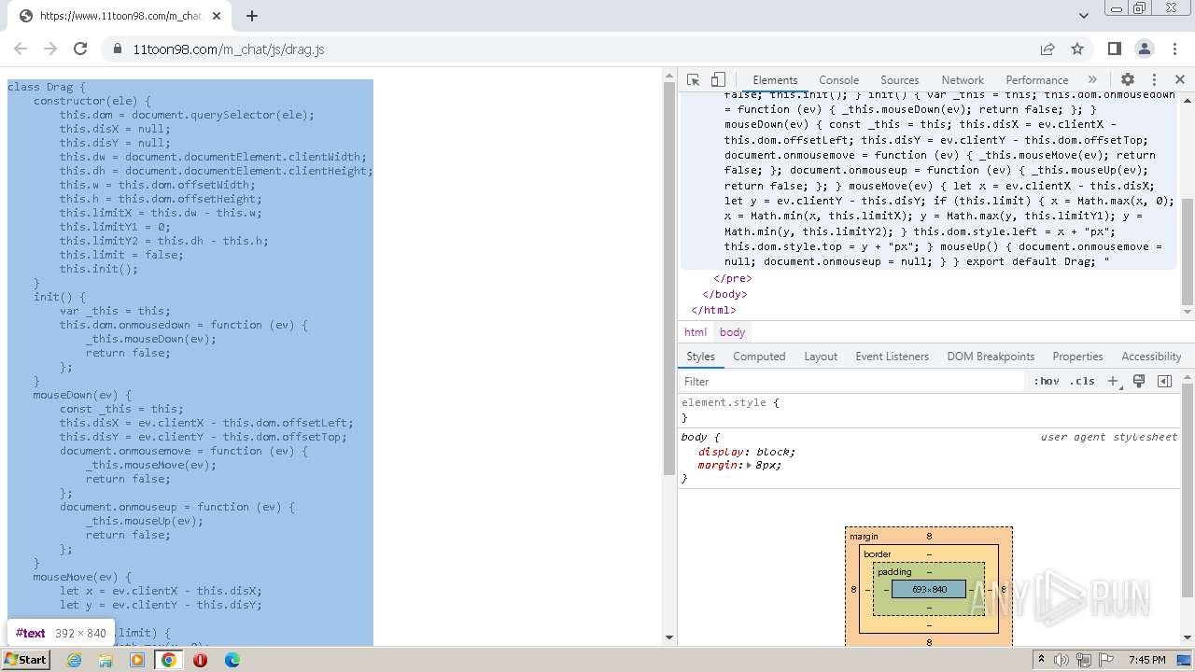The height and width of the screenshot is (672, 1195).
Task: Click the border label in box model
Action: coord(878,553)
